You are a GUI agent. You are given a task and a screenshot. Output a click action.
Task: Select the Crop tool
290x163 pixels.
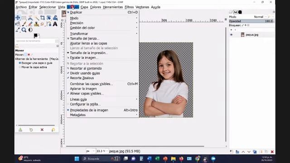coord(43,18)
